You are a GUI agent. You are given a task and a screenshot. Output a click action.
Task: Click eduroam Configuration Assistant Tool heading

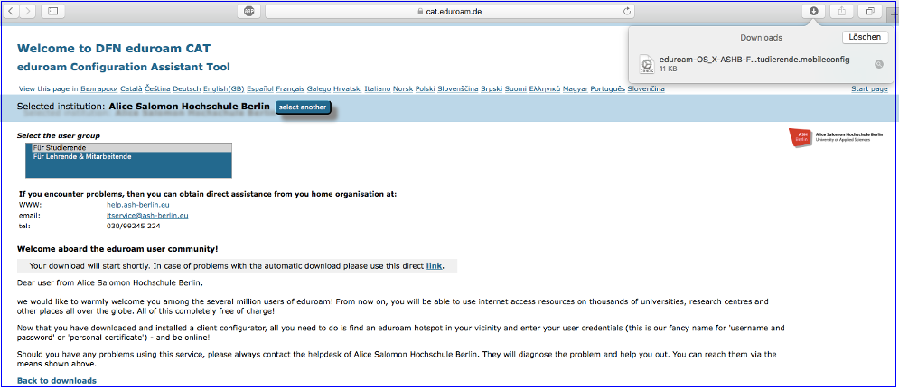pos(124,67)
